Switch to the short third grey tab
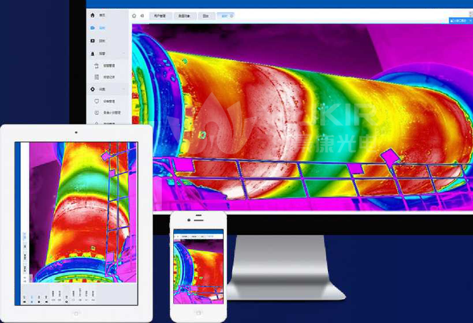Image resolution: width=473 pixels, height=323 pixels. (206, 16)
